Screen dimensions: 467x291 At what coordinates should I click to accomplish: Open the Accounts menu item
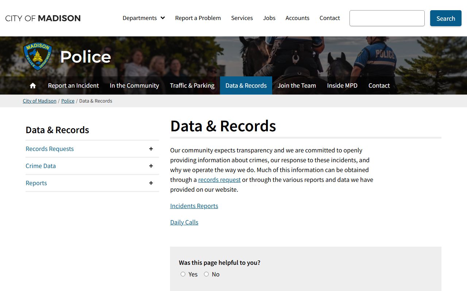[x=297, y=18]
